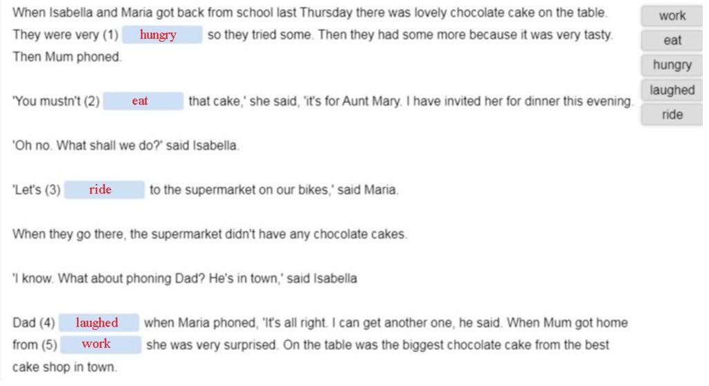This screenshot has height=386, width=709.
Task: Click blank (5) filled with 'work'
Action: click(x=100, y=344)
